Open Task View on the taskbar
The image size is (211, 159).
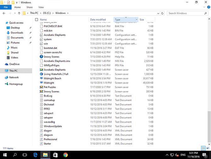pyautogui.click(x=25, y=155)
